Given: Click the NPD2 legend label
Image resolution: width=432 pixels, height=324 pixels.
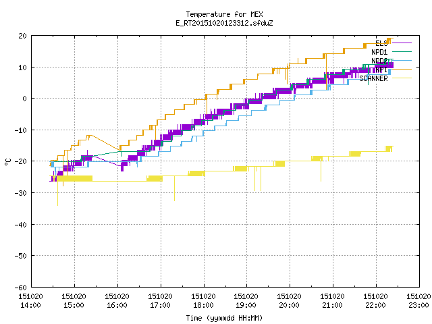Looking at the screenshot, I should coord(379,61).
